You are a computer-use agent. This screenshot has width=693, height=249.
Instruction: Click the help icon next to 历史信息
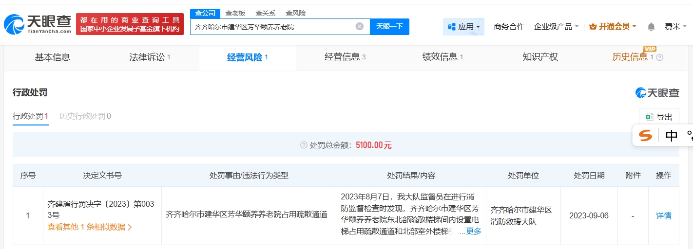[660, 57]
